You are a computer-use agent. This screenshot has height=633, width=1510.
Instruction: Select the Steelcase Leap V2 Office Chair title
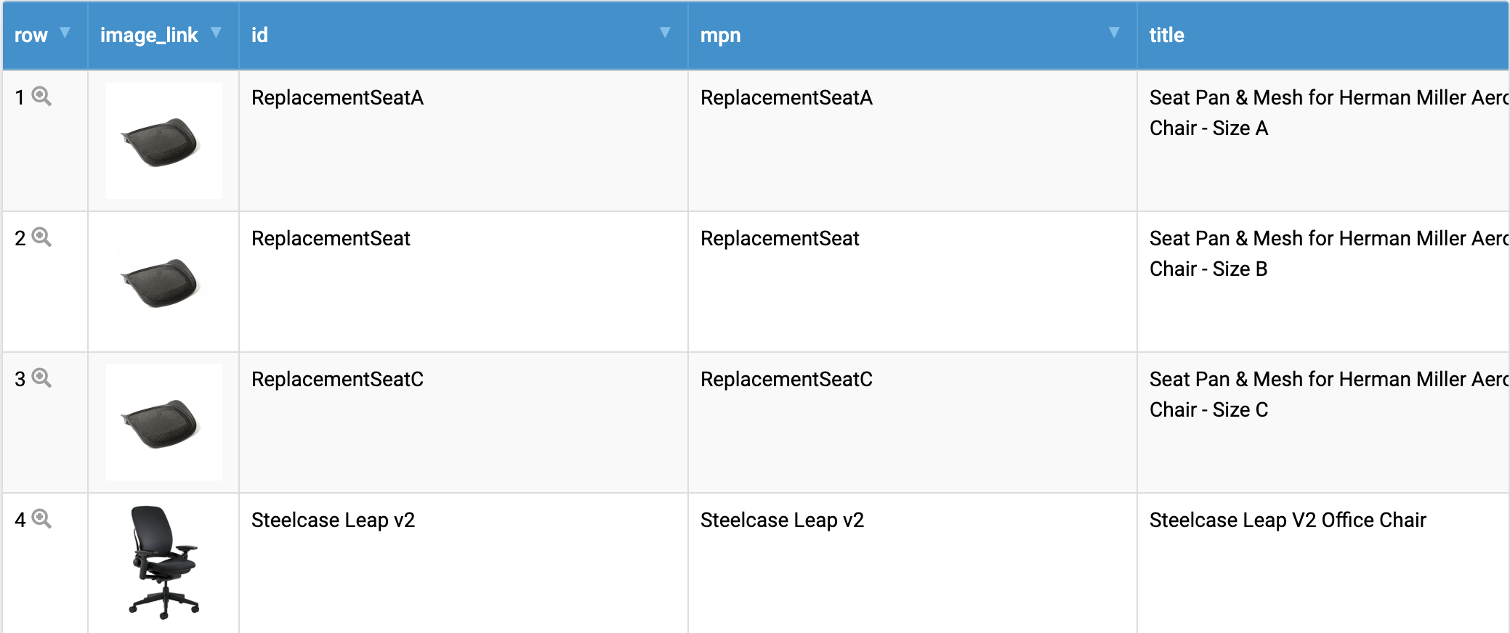(1287, 520)
